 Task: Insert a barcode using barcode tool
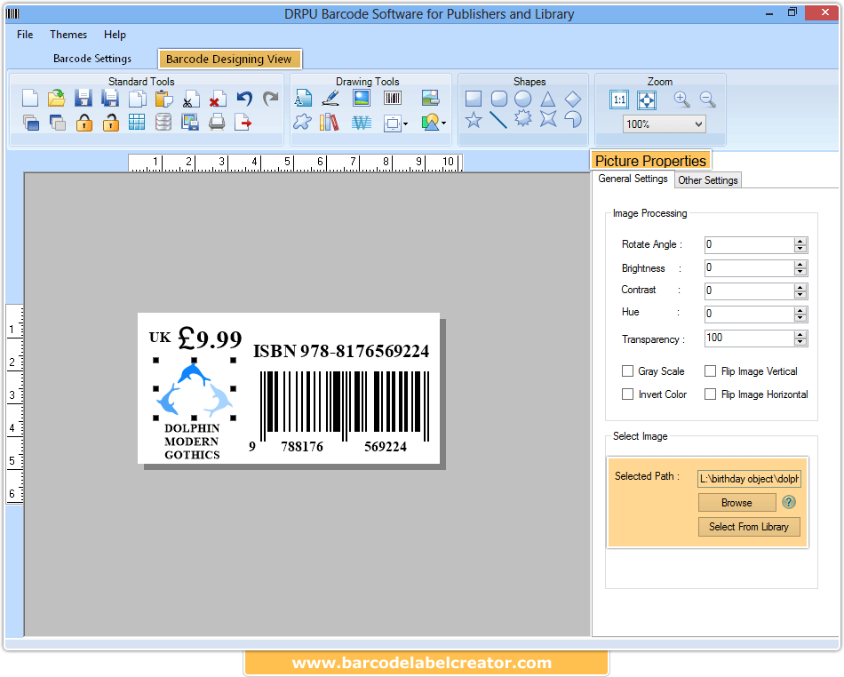pyautogui.click(x=393, y=98)
